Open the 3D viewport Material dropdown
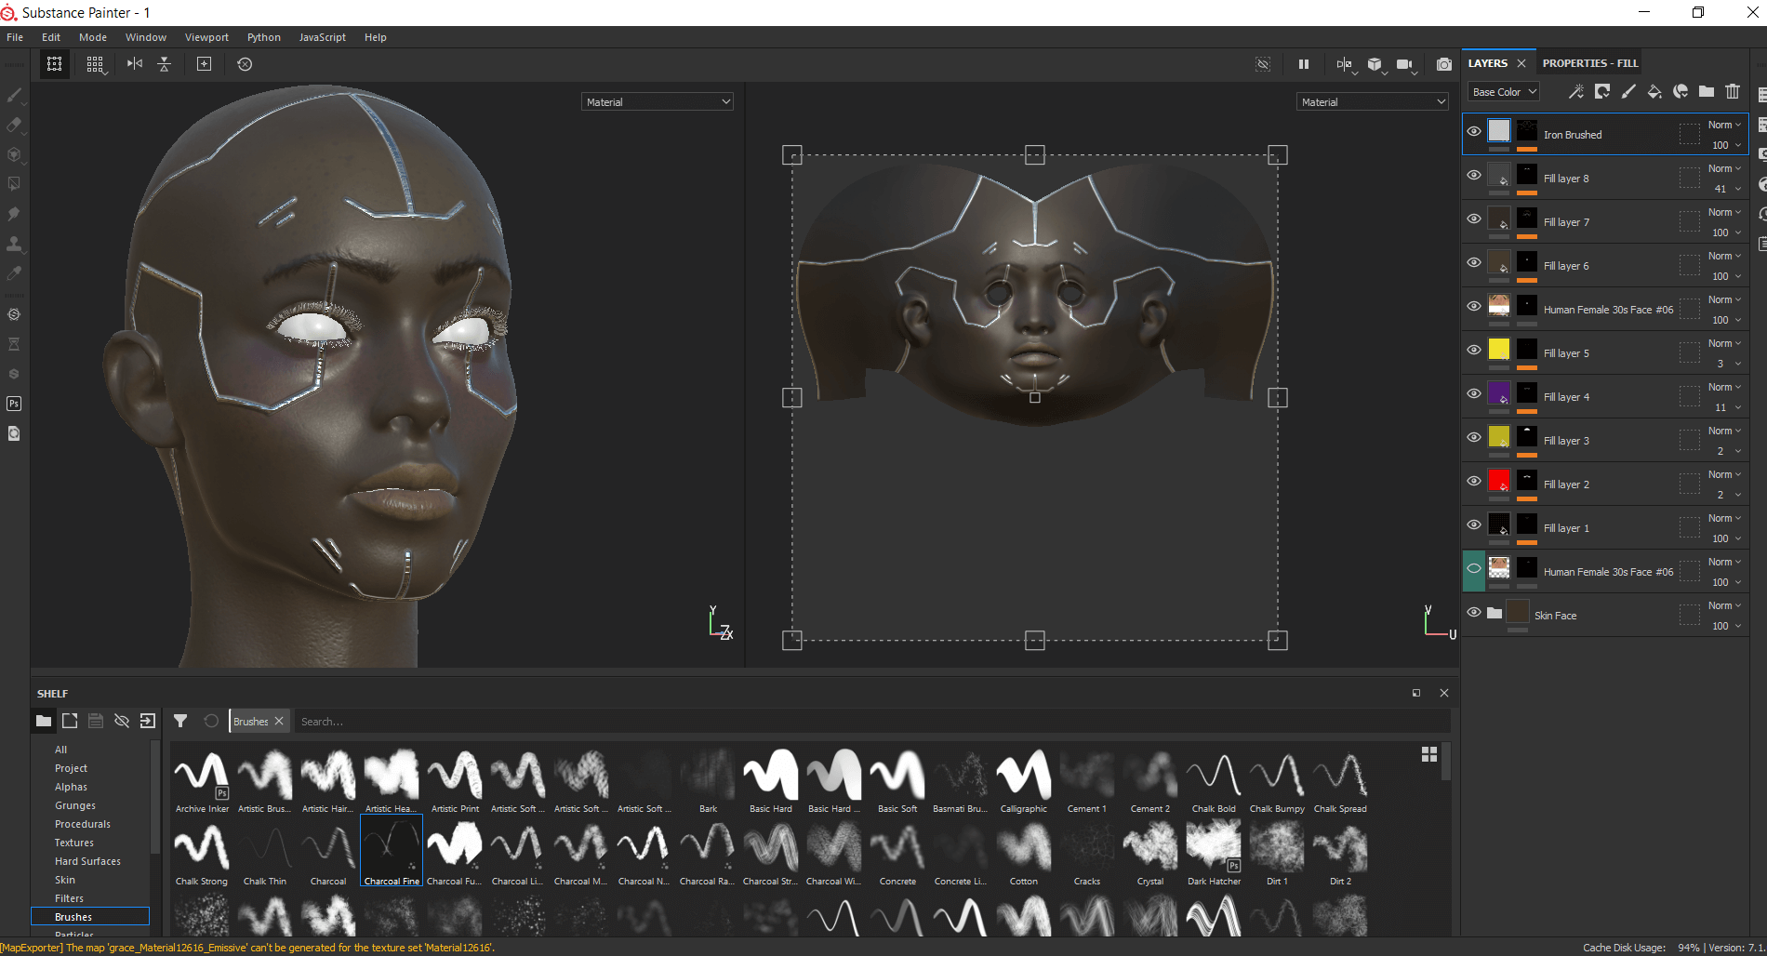Image resolution: width=1767 pixels, height=956 pixels. tap(658, 101)
